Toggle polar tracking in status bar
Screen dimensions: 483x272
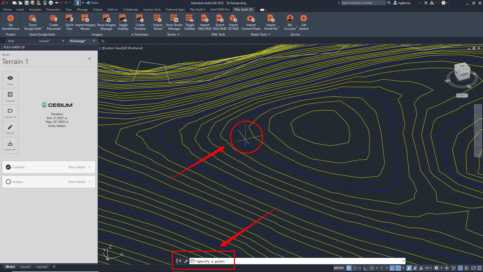click(372, 268)
